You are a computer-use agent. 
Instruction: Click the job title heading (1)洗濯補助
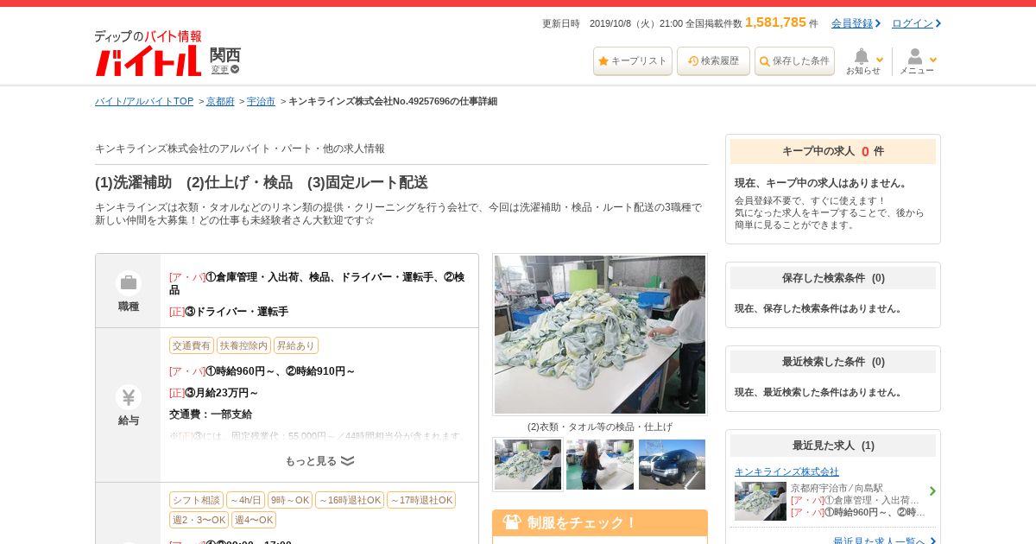[262, 182]
